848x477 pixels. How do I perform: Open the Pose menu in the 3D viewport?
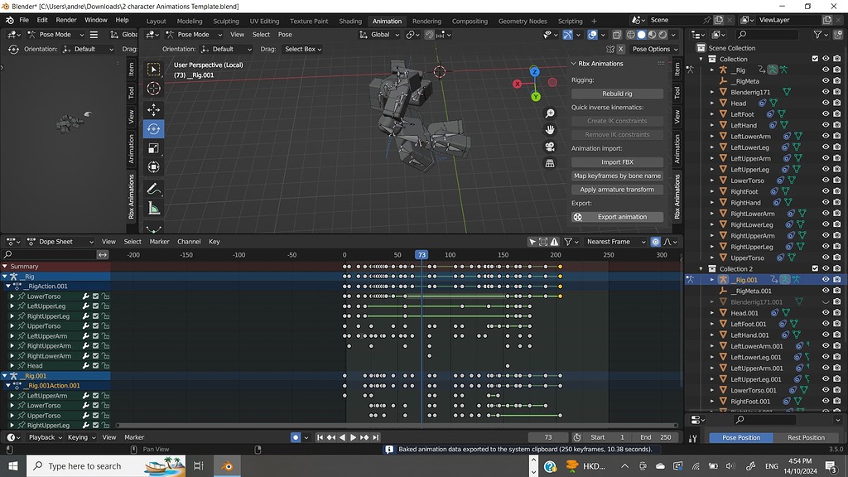coord(285,34)
